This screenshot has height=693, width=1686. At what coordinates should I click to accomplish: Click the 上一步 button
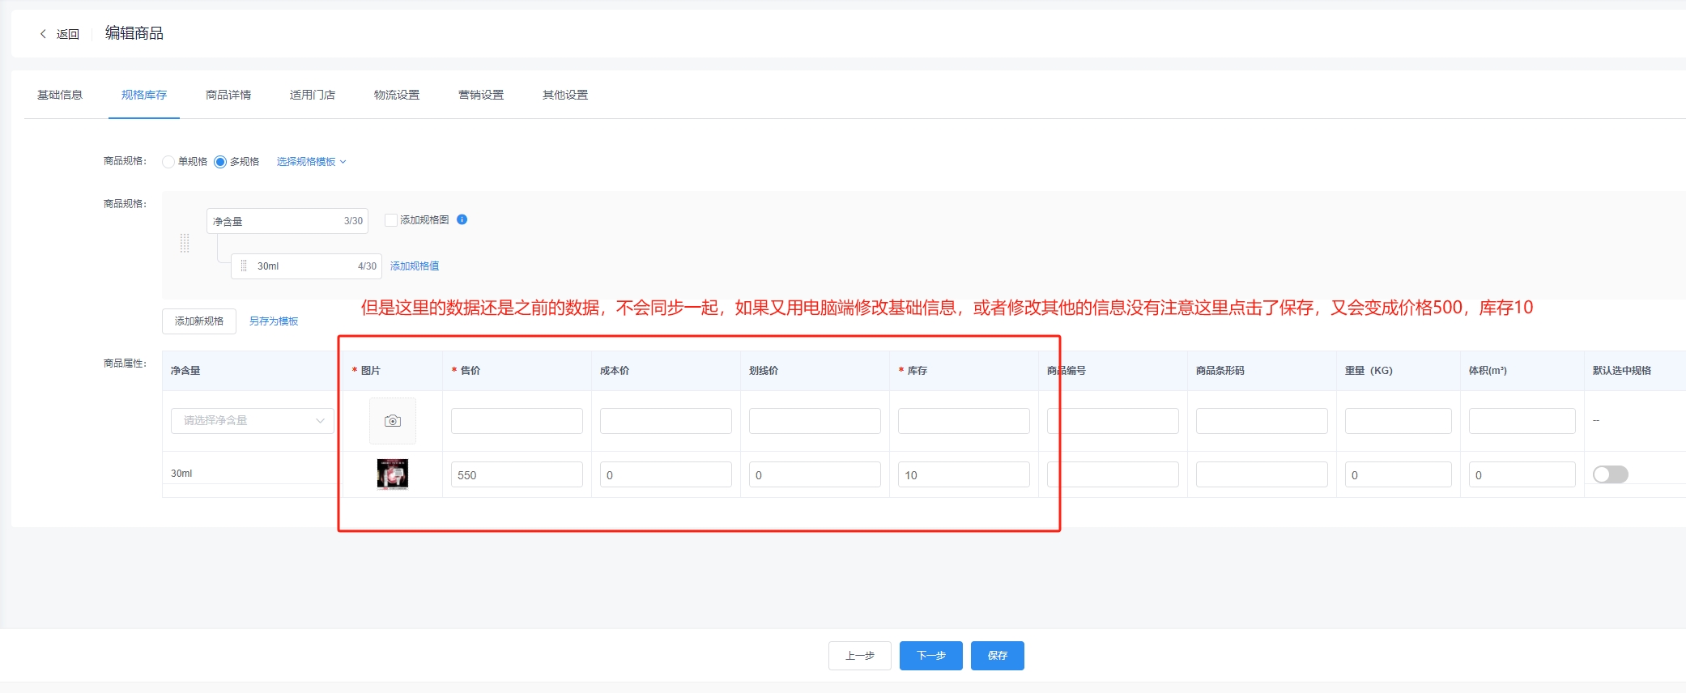pyautogui.click(x=860, y=656)
